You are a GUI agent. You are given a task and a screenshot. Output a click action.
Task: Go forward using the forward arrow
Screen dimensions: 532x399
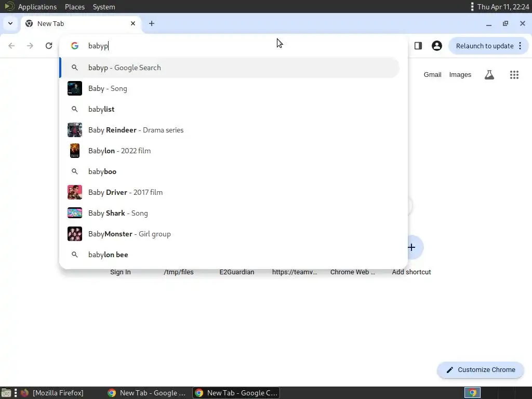click(30, 46)
